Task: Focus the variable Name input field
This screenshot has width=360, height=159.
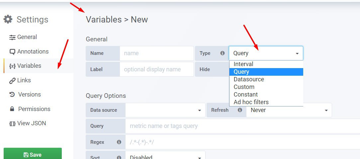Action: [x=156, y=53]
